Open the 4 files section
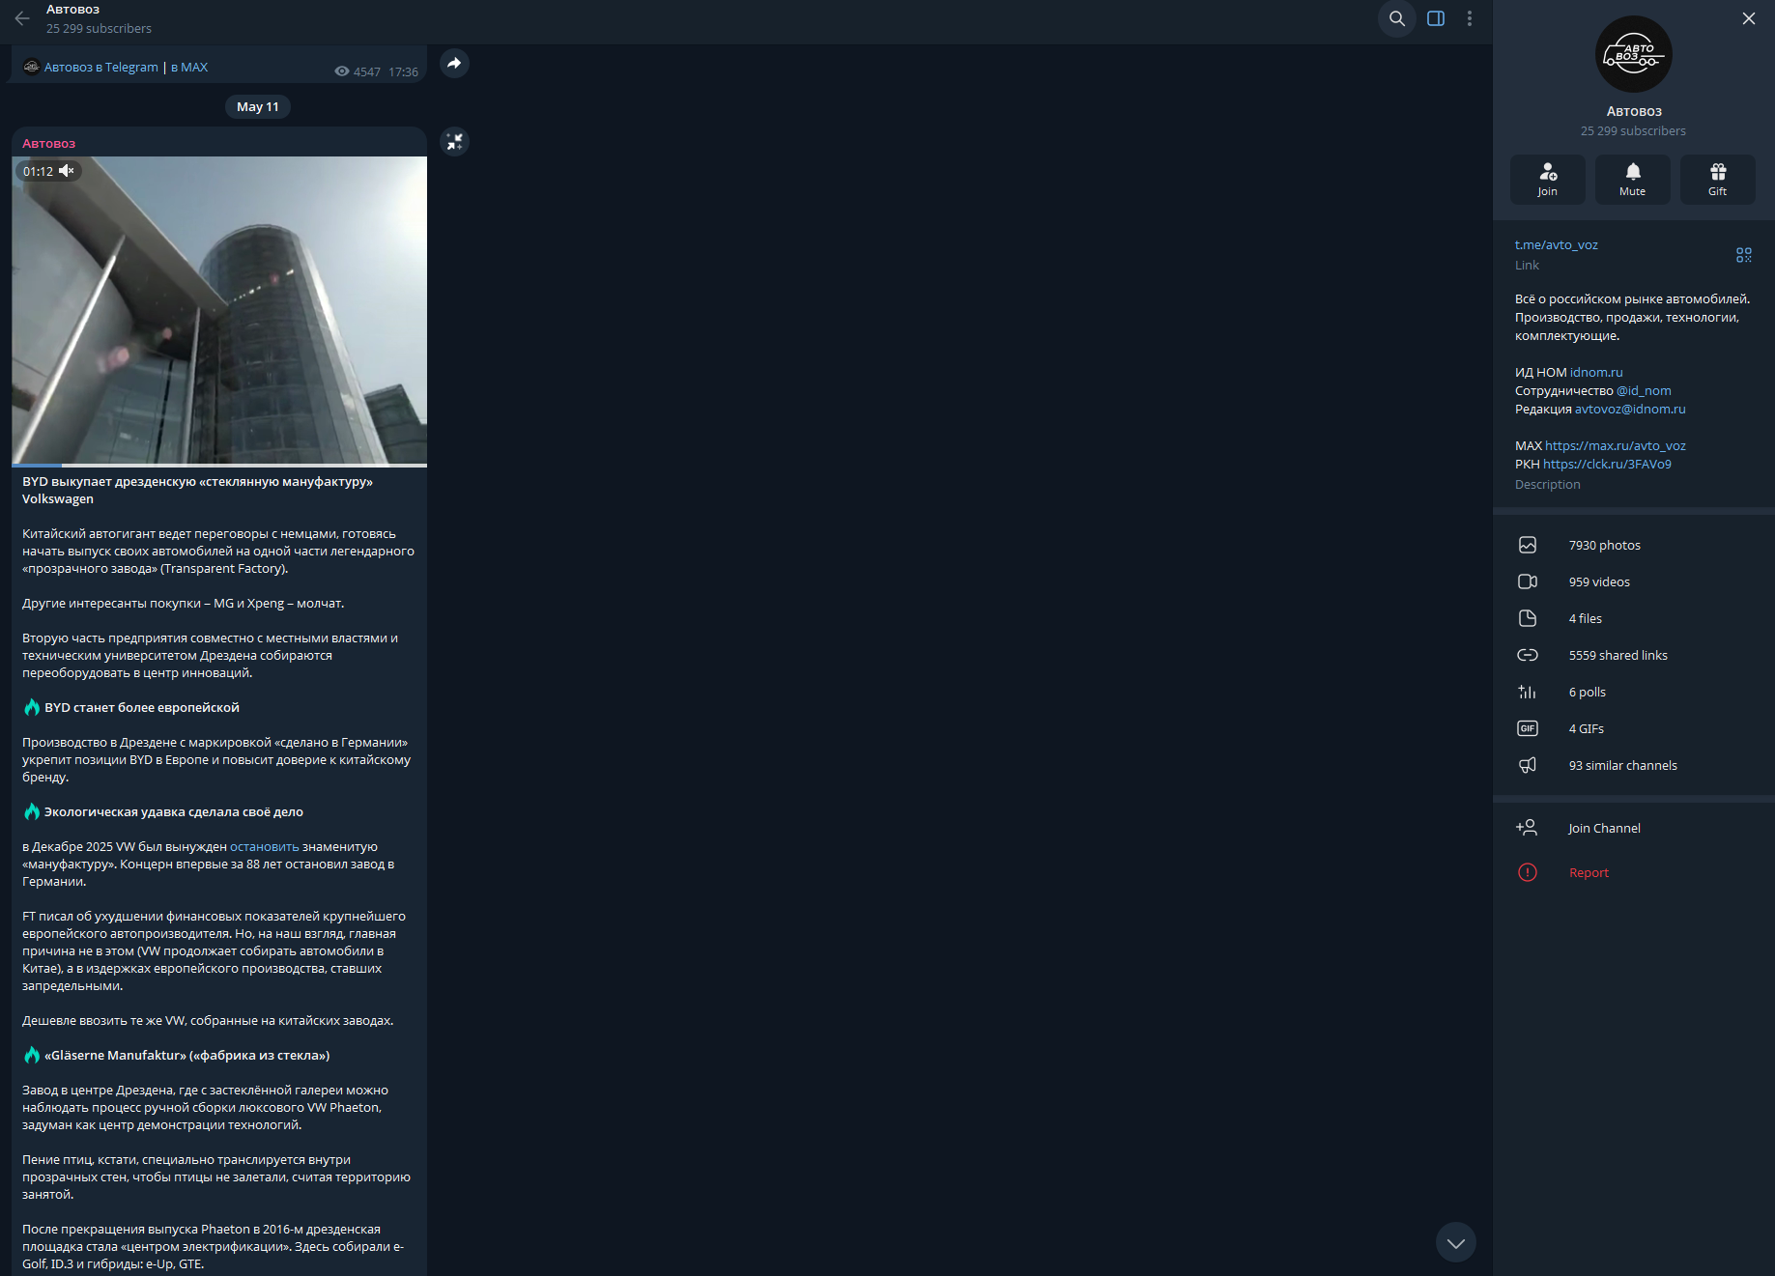Viewport: 1775px width, 1276px height. tap(1634, 619)
